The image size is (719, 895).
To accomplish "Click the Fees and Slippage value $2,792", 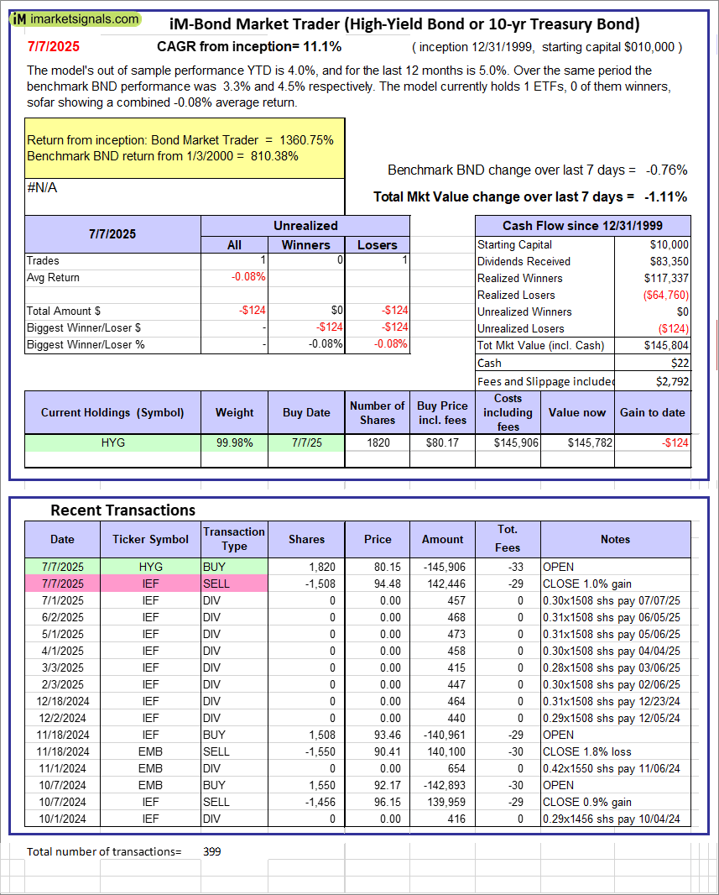I will [653, 381].
